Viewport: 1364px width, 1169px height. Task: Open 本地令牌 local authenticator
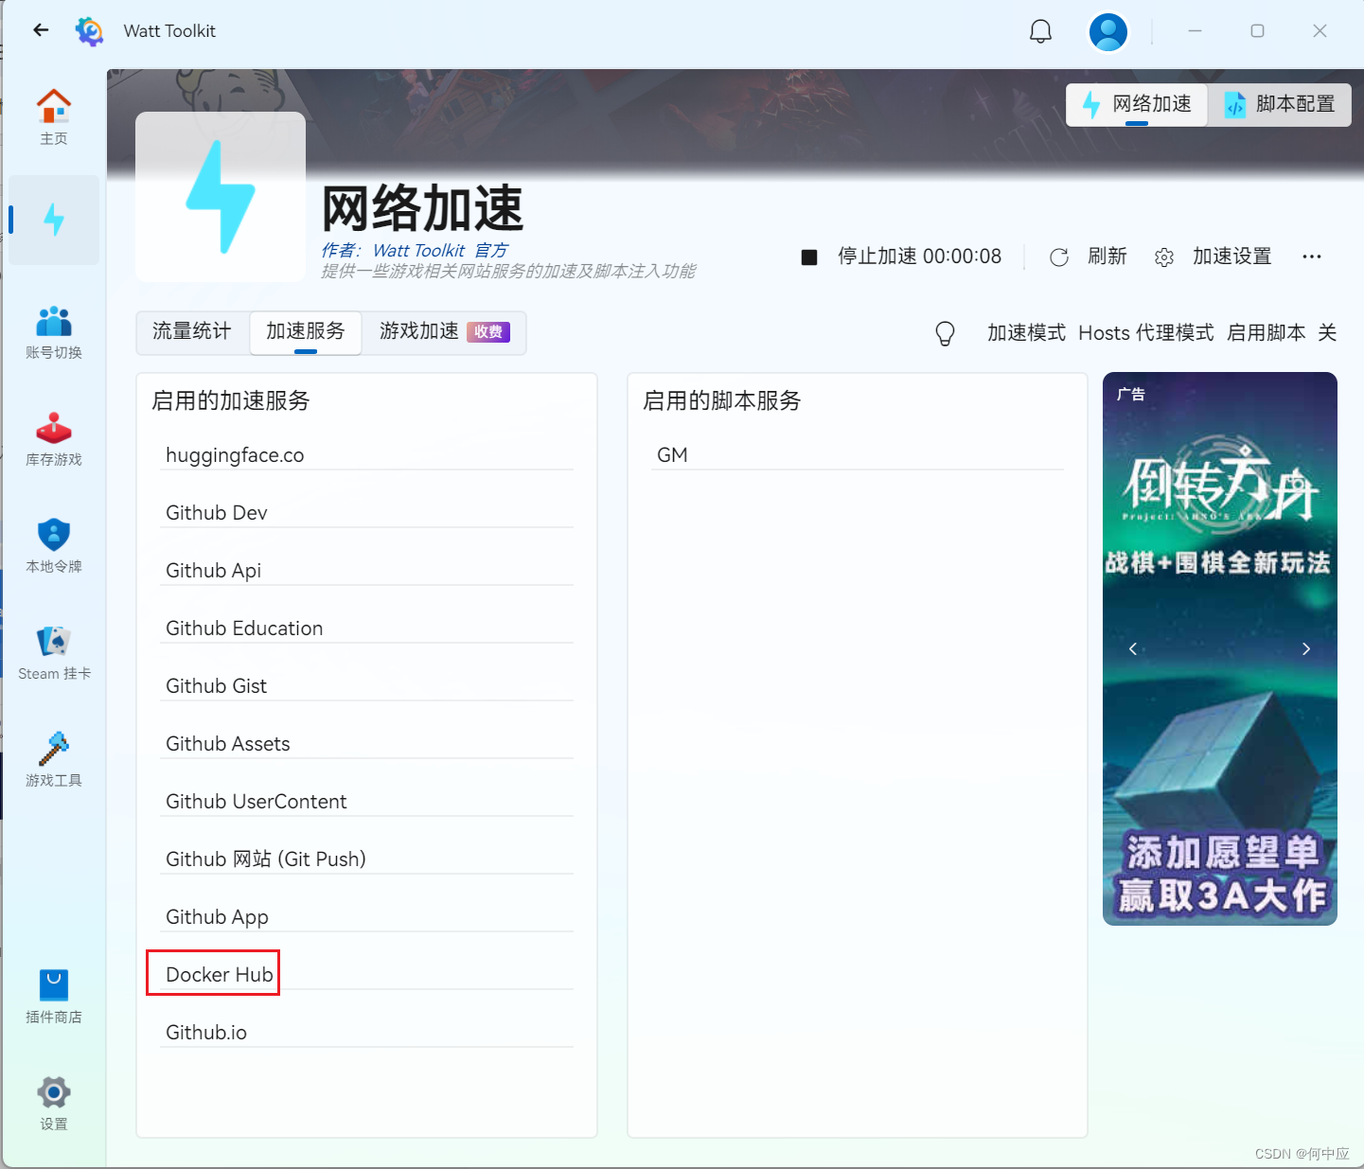coord(54,546)
